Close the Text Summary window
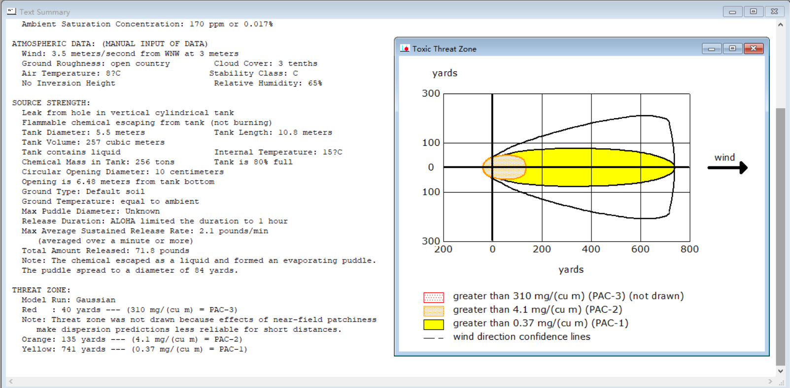The image size is (790, 388). (x=775, y=11)
